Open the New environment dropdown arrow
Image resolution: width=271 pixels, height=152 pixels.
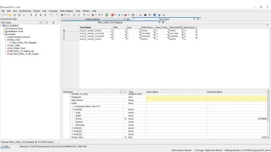click(x=6, y=15)
